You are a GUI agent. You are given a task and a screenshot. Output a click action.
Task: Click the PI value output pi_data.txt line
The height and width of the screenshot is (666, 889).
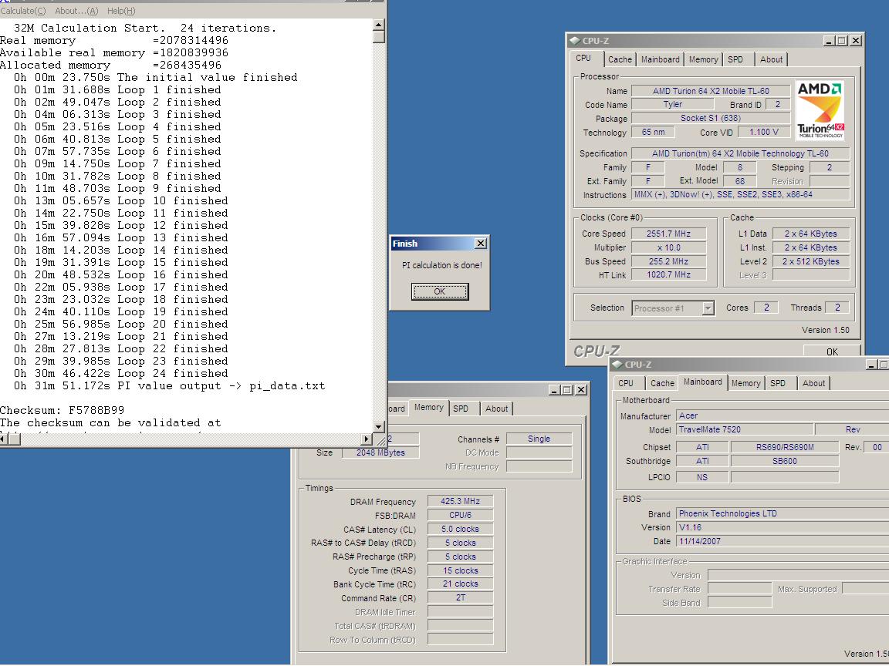pos(169,386)
